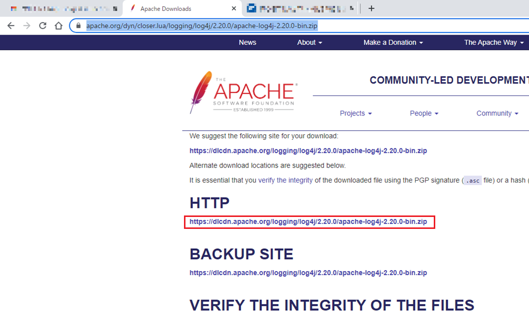Go back using the browser back arrow
Viewport: 529px width, 315px height.
click(11, 25)
